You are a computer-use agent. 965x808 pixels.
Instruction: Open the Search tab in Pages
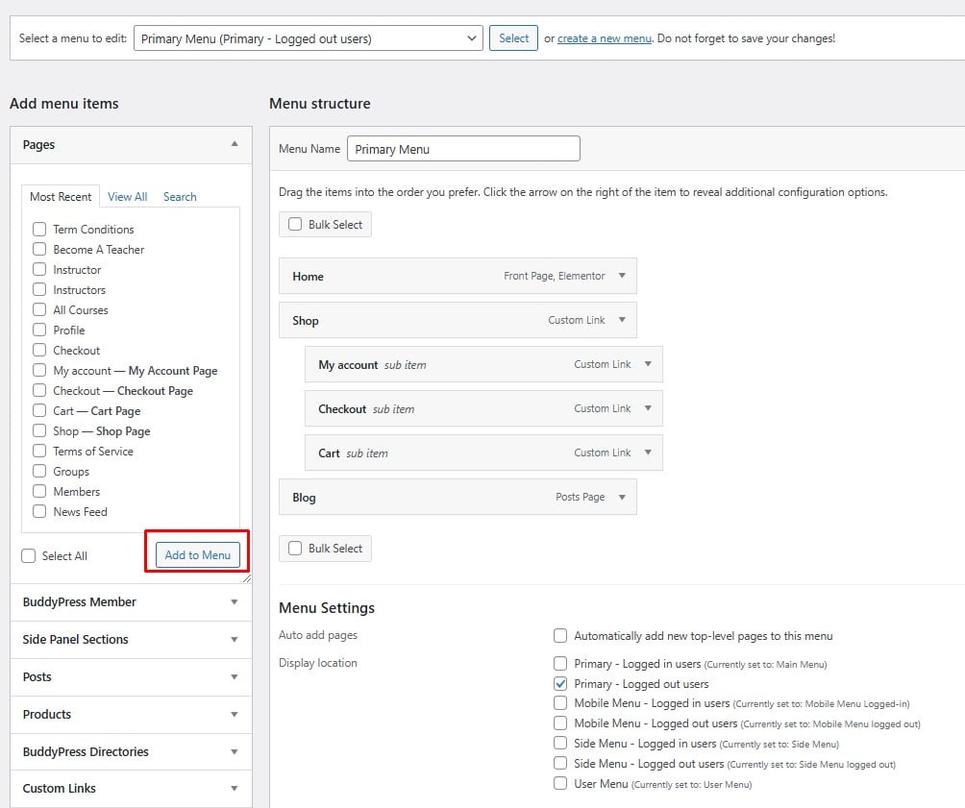click(x=180, y=197)
